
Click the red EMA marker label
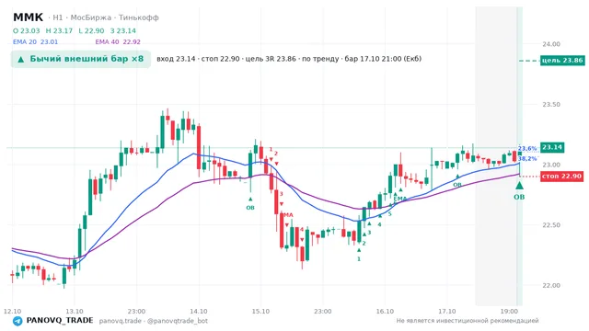(287, 215)
